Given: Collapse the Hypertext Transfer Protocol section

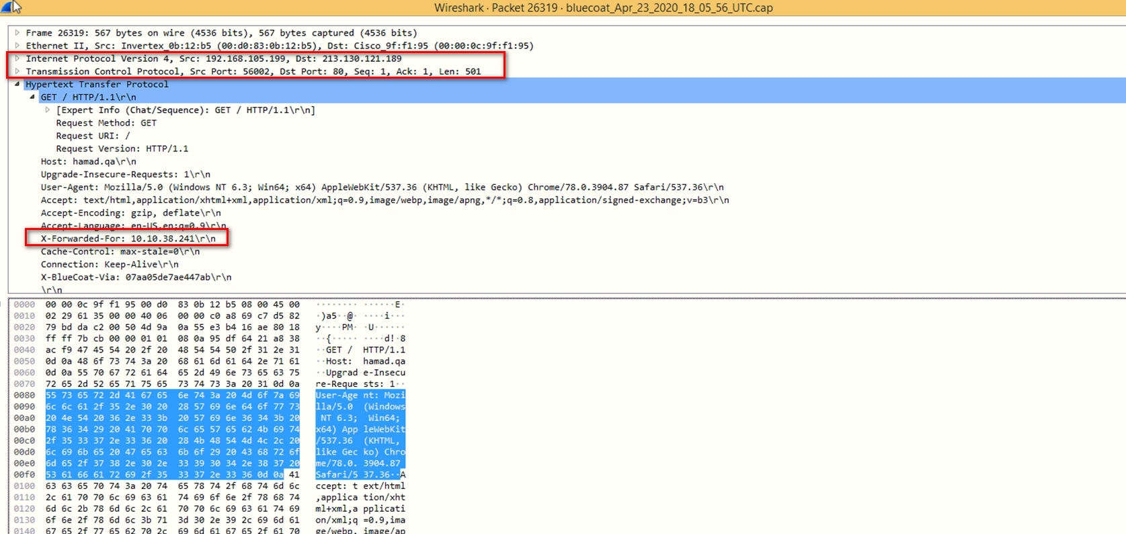Looking at the screenshot, I should click(x=17, y=84).
